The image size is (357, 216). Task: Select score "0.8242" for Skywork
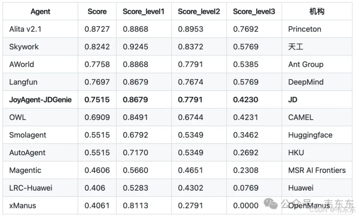[x=97, y=47]
